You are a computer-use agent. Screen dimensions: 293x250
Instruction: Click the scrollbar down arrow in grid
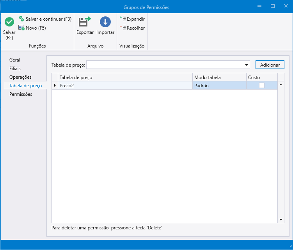click(281, 220)
